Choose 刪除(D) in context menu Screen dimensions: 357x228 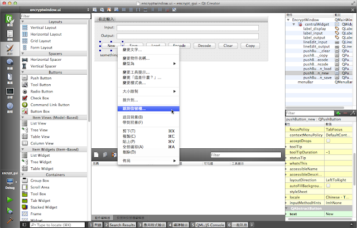point(148,152)
